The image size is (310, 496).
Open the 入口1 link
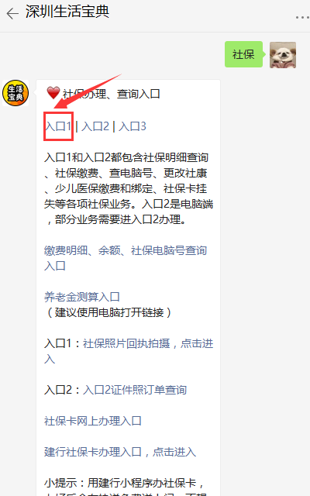pyautogui.click(x=58, y=126)
